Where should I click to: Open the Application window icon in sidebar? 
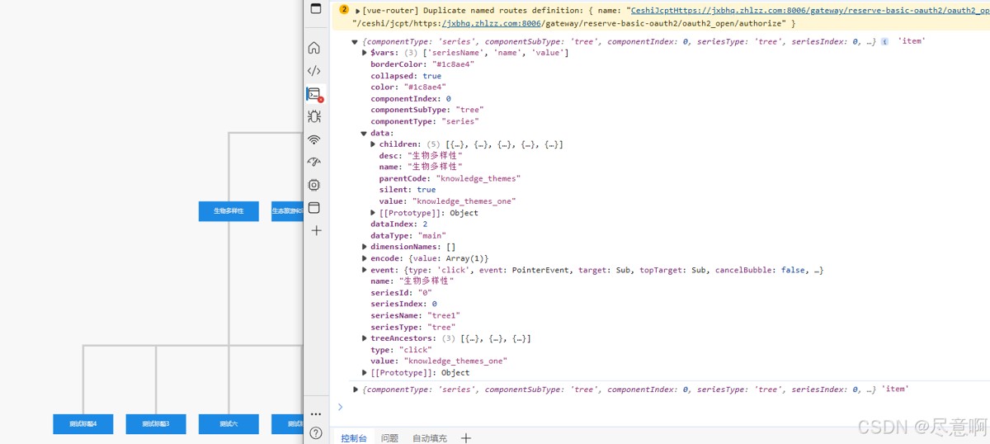(314, 208)
